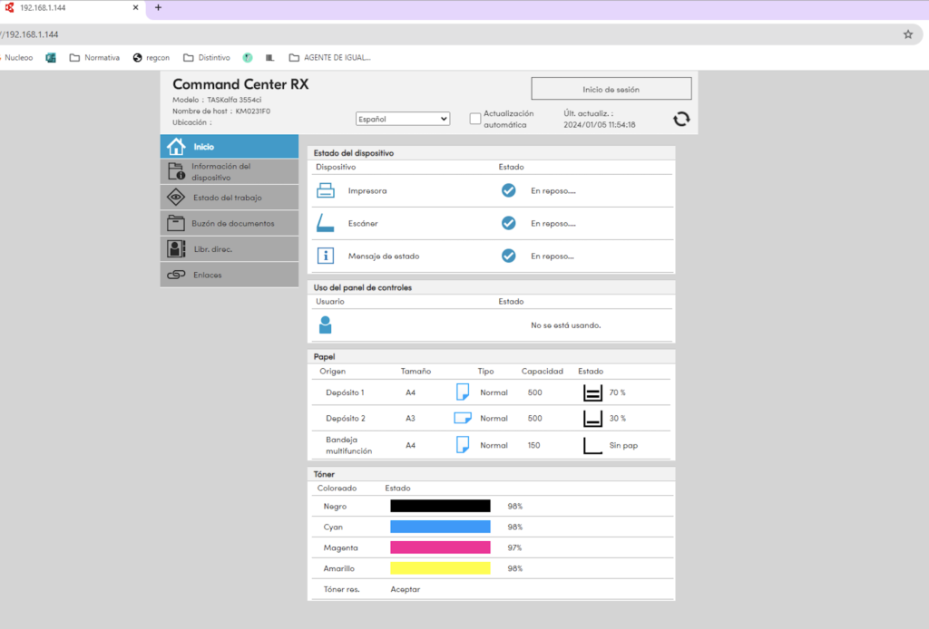Open the Normativa bookmark folder

94,57
